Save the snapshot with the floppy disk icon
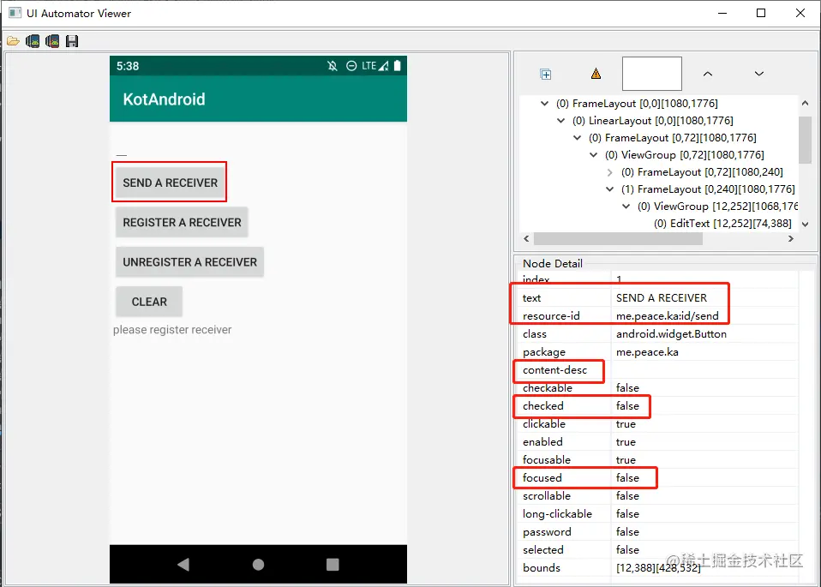Viewport: 821px width, 587px height. [72, 41]
